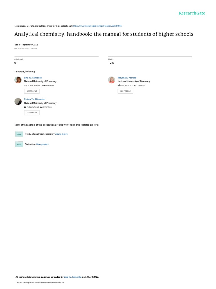The height and width of the screenshot is (289, 216).
Task: Click the Study of analytical chemistry project icon
Action: point(19,134)
